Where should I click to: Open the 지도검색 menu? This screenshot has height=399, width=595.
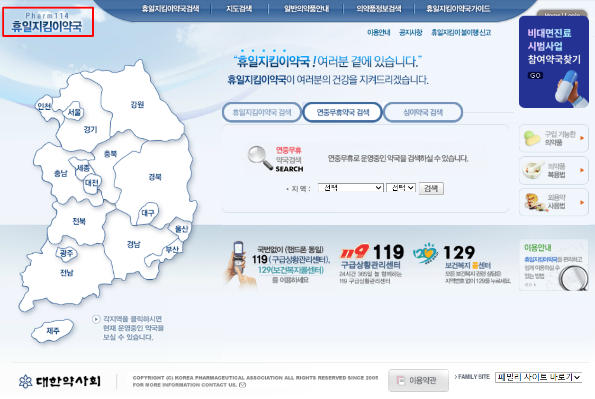click(x=239, y=9)
